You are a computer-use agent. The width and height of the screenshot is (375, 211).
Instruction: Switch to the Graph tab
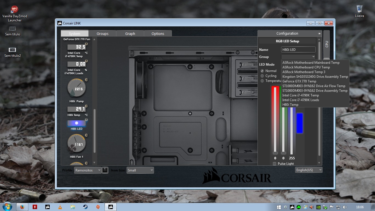coord(130,34)
